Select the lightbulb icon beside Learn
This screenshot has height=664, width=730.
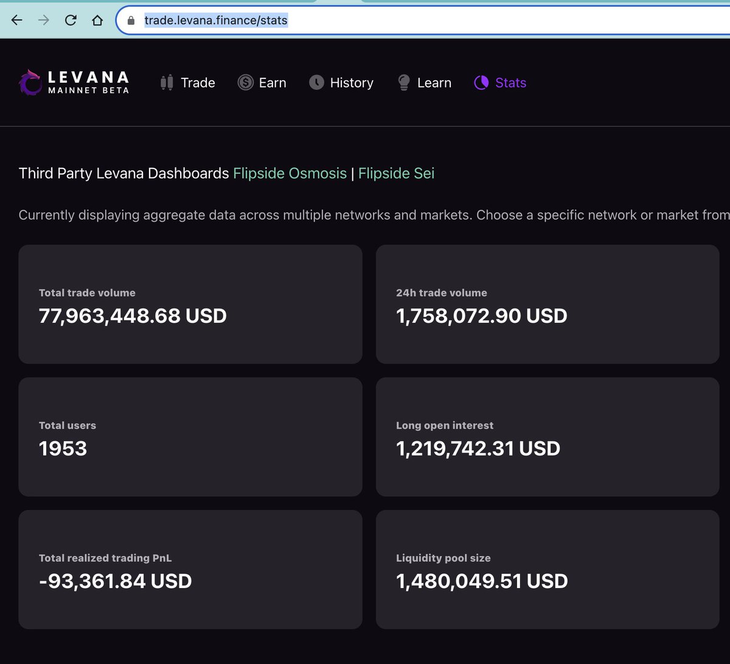click(x=403, y=82)
